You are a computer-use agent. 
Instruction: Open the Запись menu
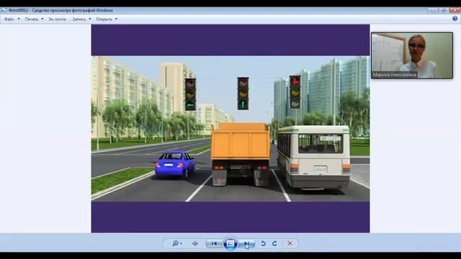click(79, 19)
